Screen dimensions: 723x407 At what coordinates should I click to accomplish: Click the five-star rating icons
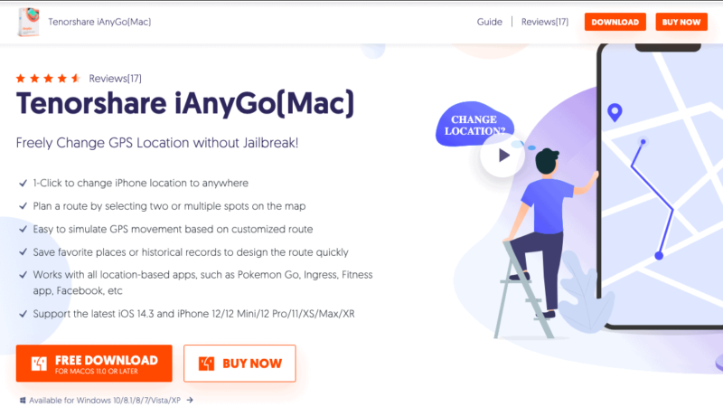click(48, 79)
